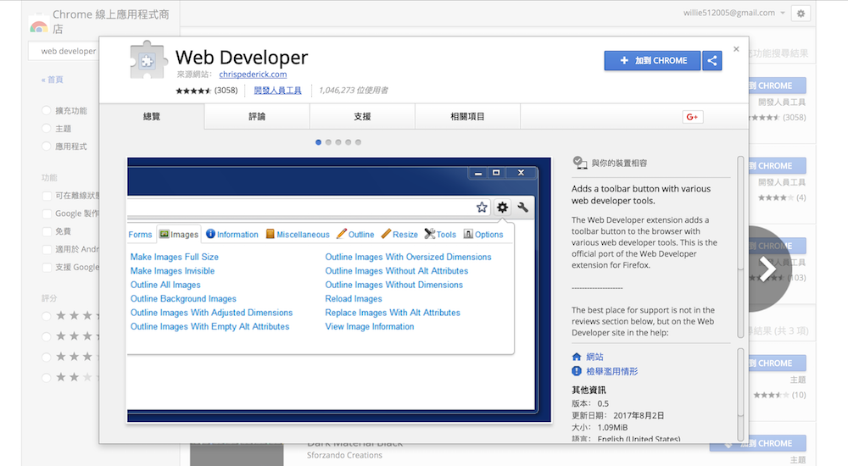Open the account dropdown for willie512005@gmail.com

tap(783, 13)
